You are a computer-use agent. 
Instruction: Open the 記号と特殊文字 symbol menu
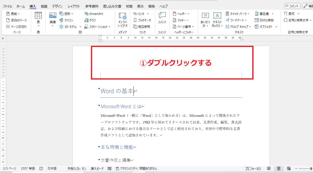(297, 20)
